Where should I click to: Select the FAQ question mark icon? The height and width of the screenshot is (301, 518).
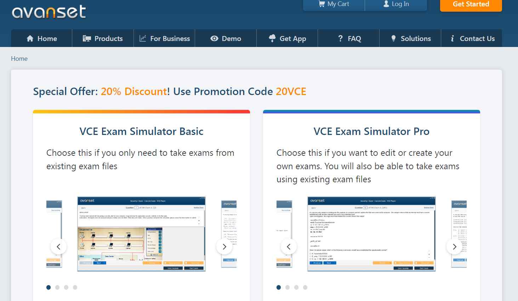pyautogui.click(x=340, y=38)
